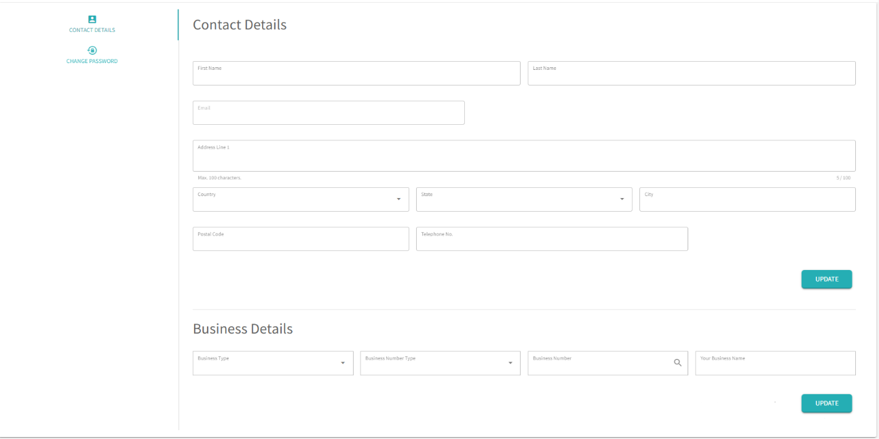This screenshot has height=439, width=879.
Task: Click the Business Number search magnifier icon
Action: point(677,363)
